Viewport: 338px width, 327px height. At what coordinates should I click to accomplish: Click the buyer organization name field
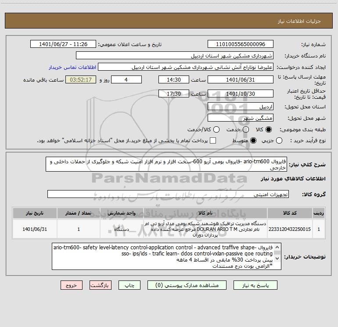175,56
